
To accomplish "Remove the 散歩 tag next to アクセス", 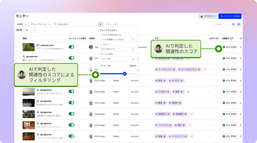I will [182, 92].
